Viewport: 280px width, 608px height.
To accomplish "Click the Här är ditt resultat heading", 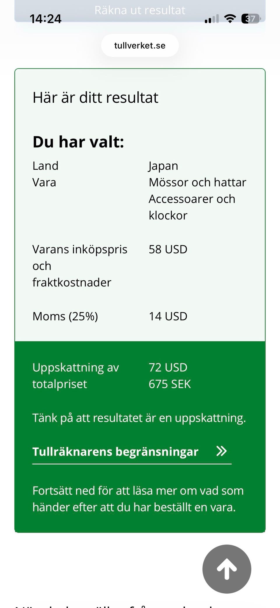I will click(95, 97).
